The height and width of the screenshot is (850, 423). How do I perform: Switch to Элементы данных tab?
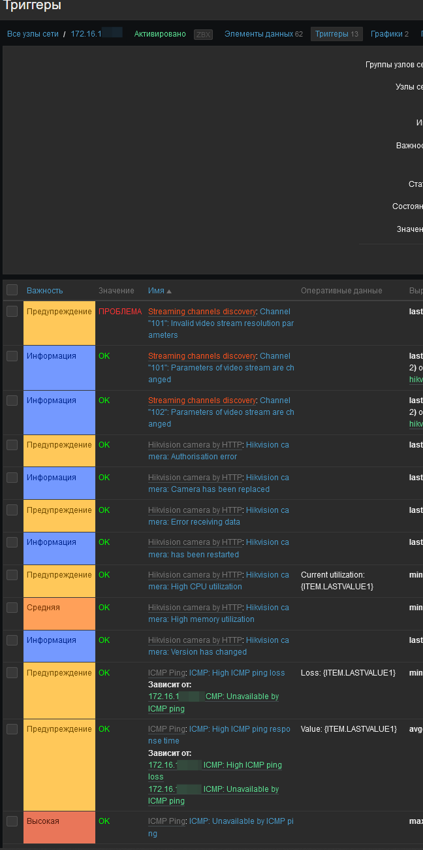[263, 34]
